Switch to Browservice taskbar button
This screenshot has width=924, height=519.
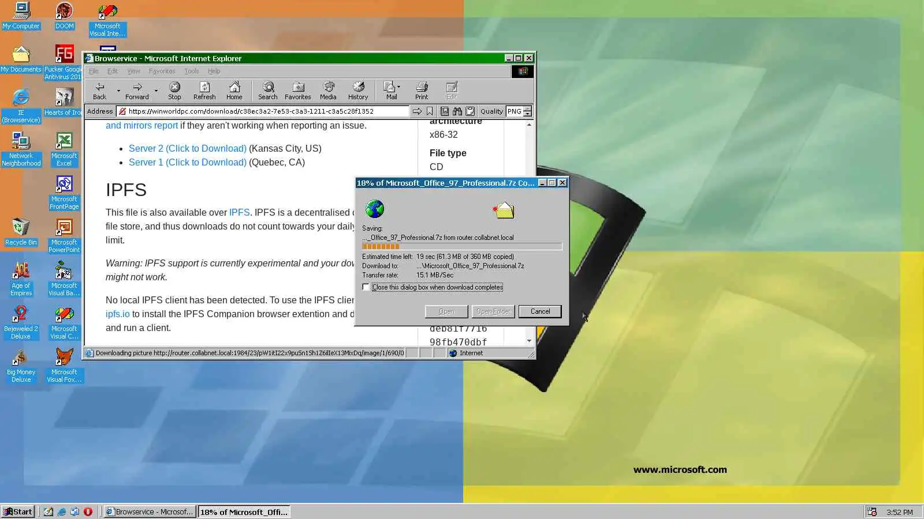(x=150, y=512)
